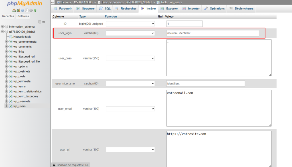Collapse the u676890429_S9shU database tree
Image resolution: width=292 pixels, height=167 pixels.
(x=2, y=32)
